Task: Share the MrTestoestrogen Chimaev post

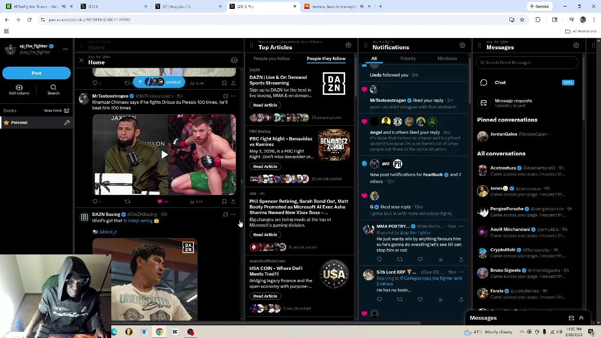Action: click(233, 201)
